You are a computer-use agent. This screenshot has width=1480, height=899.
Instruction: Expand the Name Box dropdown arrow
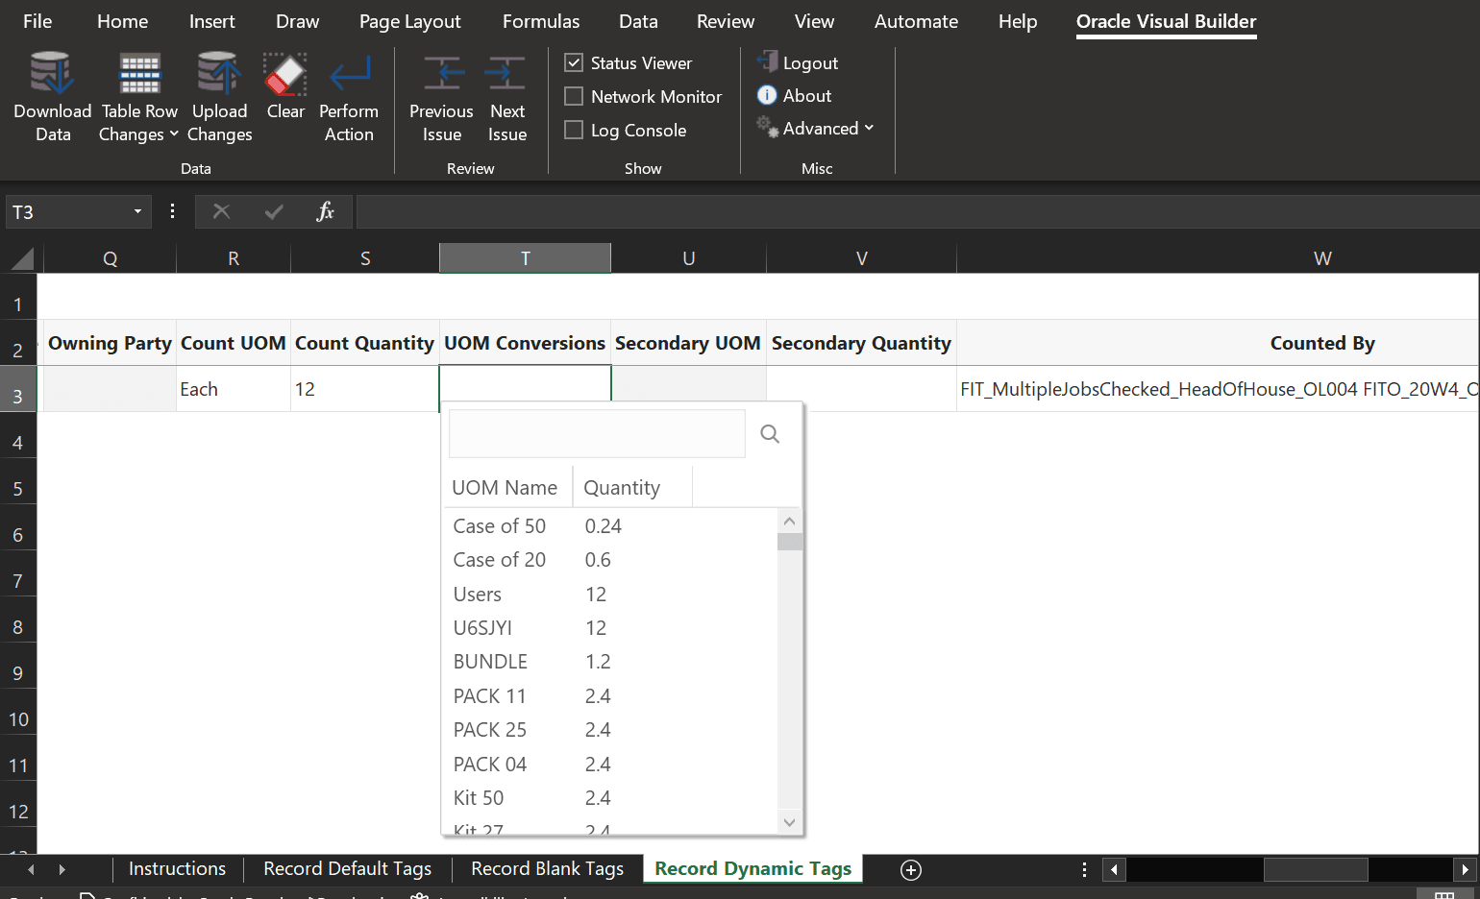coord(137,211)
